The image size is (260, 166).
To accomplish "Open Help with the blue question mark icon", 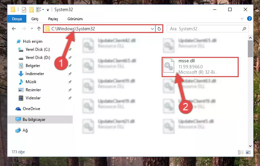I will pos(249,19).
